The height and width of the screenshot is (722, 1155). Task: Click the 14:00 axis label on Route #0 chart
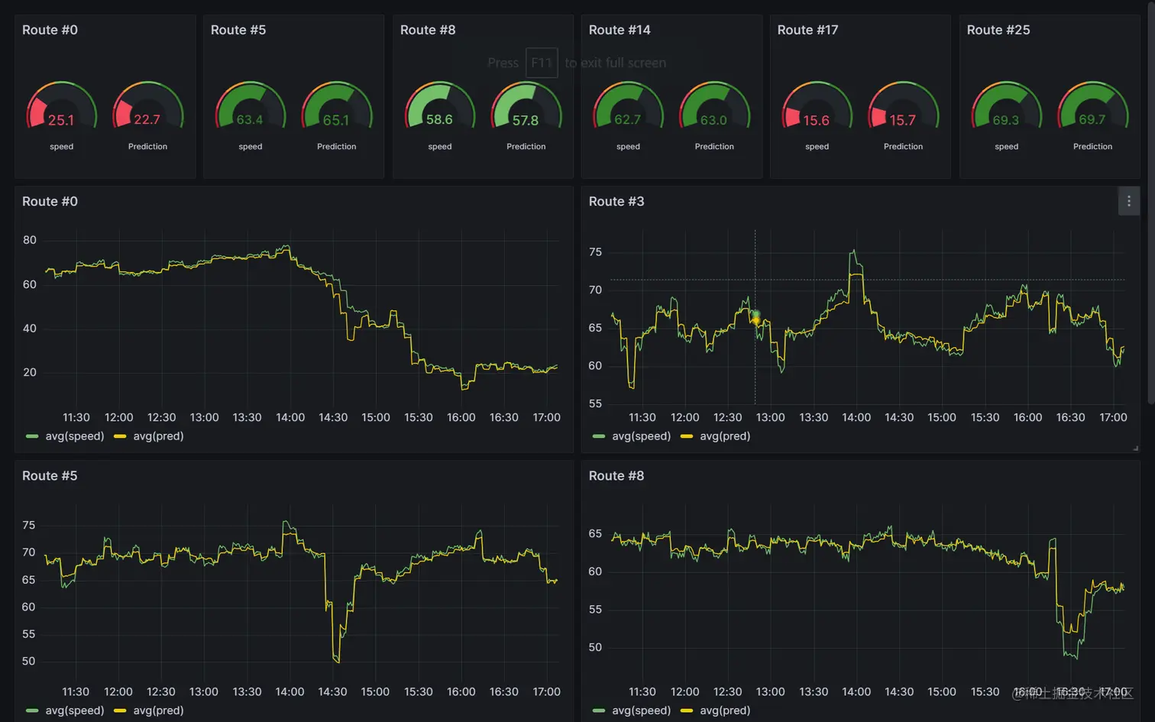click(290, 417)
